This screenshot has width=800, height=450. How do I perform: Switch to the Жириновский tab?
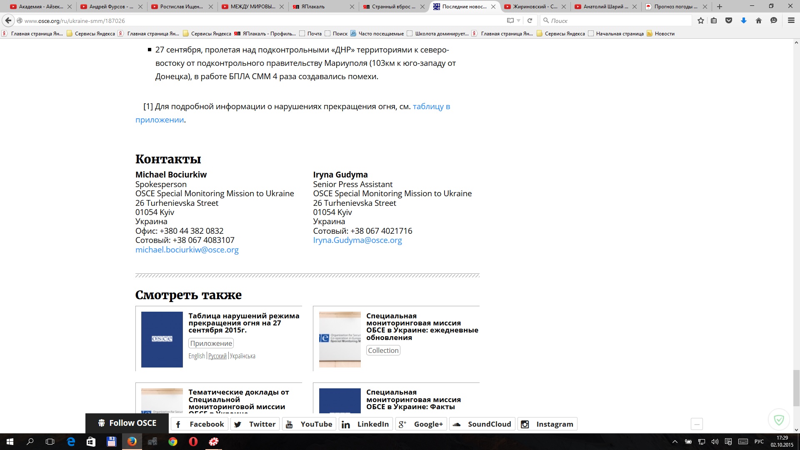click(535, 7)
